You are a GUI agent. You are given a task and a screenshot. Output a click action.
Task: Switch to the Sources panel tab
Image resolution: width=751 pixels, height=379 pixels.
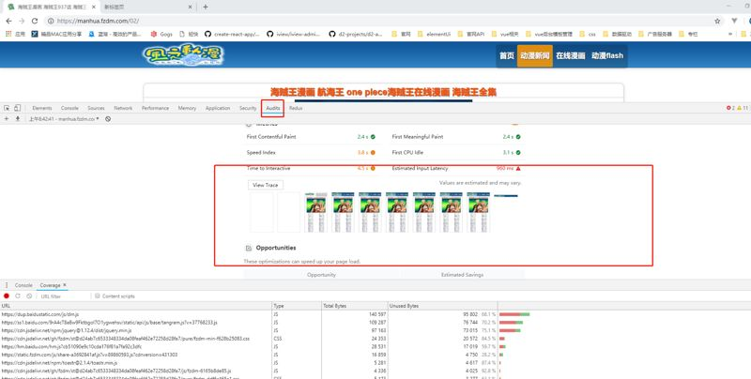[x=96, y=108]
